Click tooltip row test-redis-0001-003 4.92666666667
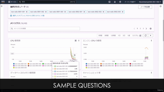Viewport: 164px width, 92px height. coord(65,66)
